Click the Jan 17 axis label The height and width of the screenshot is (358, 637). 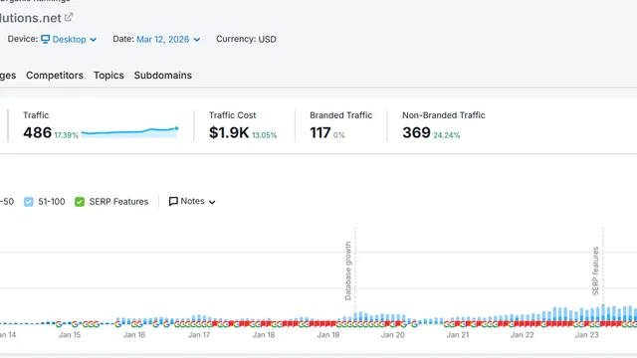pos(199,335)
